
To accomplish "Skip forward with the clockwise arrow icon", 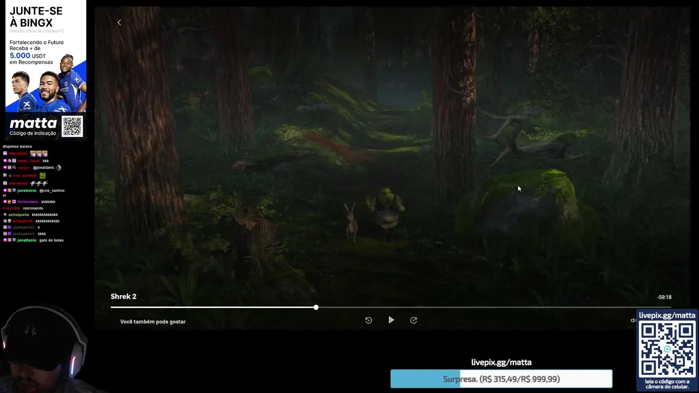I will coord(413,320).
